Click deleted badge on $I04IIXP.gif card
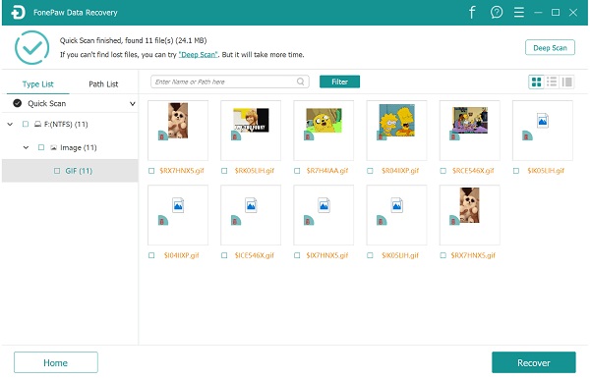590x380 pixels. click(x=163, y=220)
